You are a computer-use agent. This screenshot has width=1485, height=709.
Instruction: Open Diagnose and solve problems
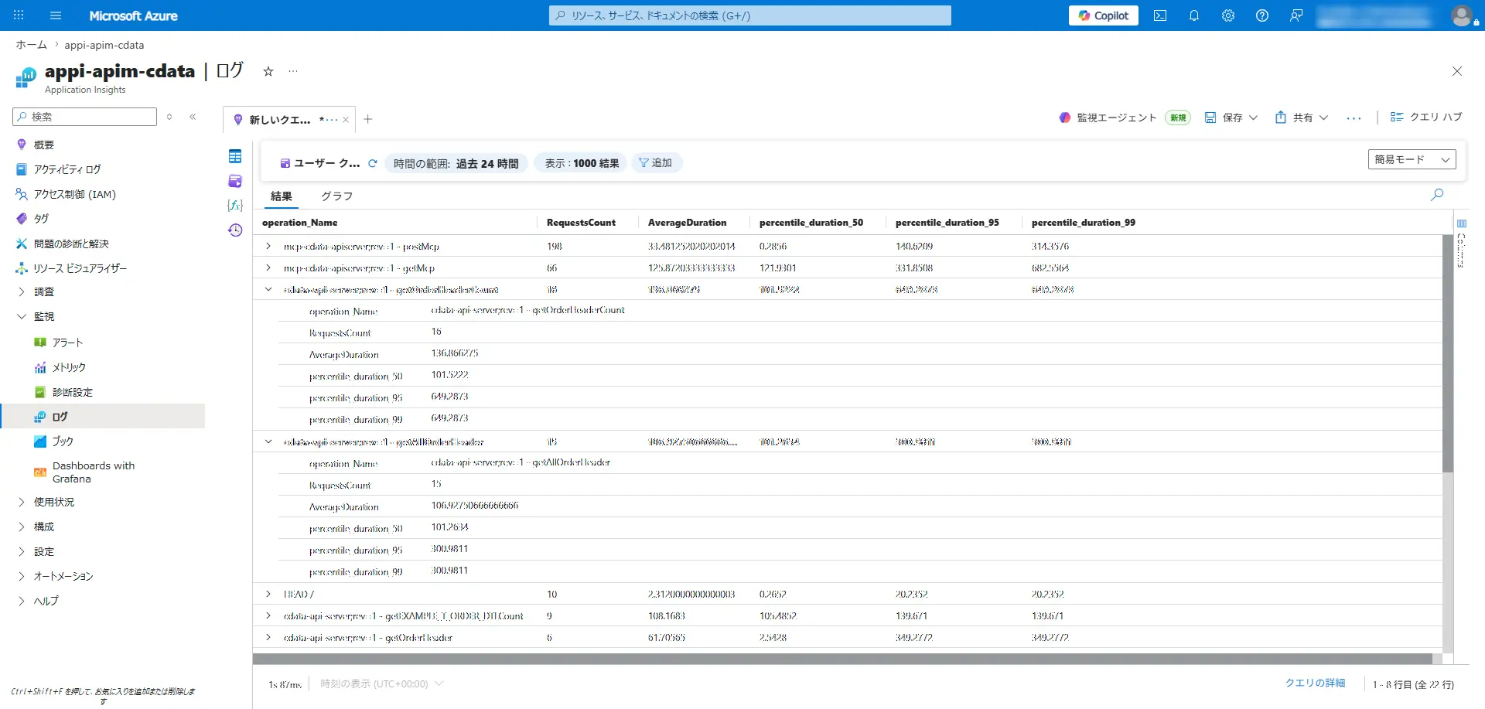point(71,244)
